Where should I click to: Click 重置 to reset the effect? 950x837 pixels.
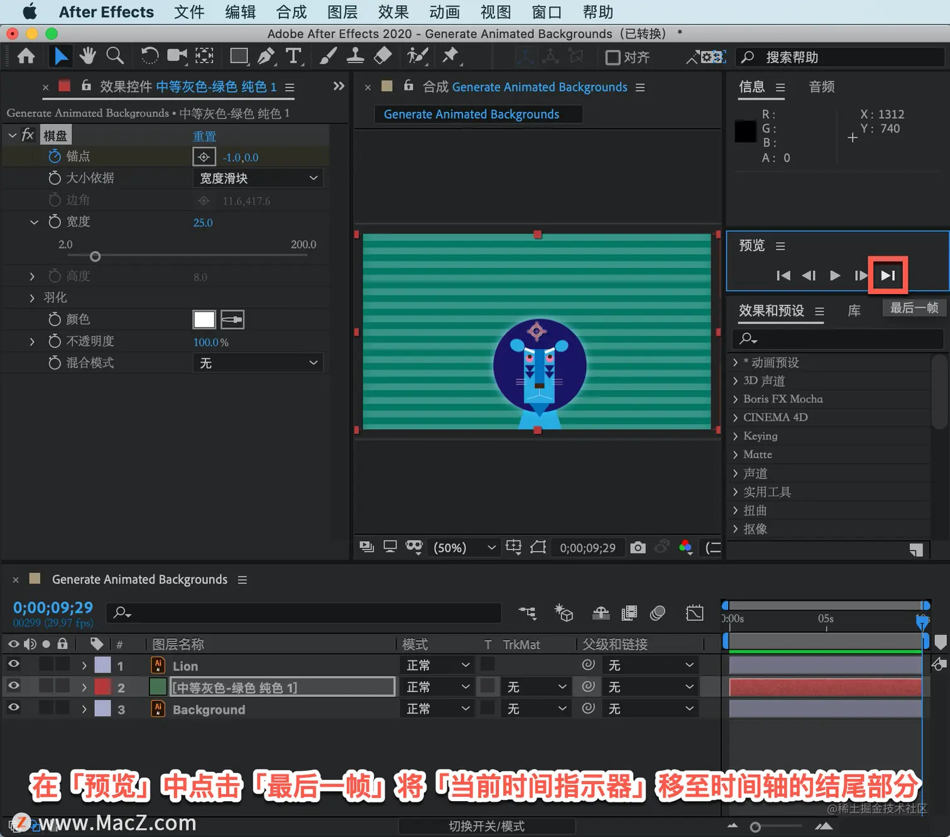coord(204,136)
